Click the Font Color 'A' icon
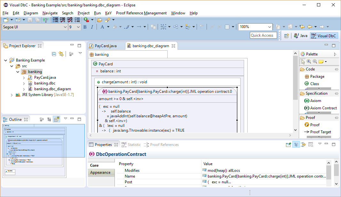The image size is (341, 197). (102, 27)
